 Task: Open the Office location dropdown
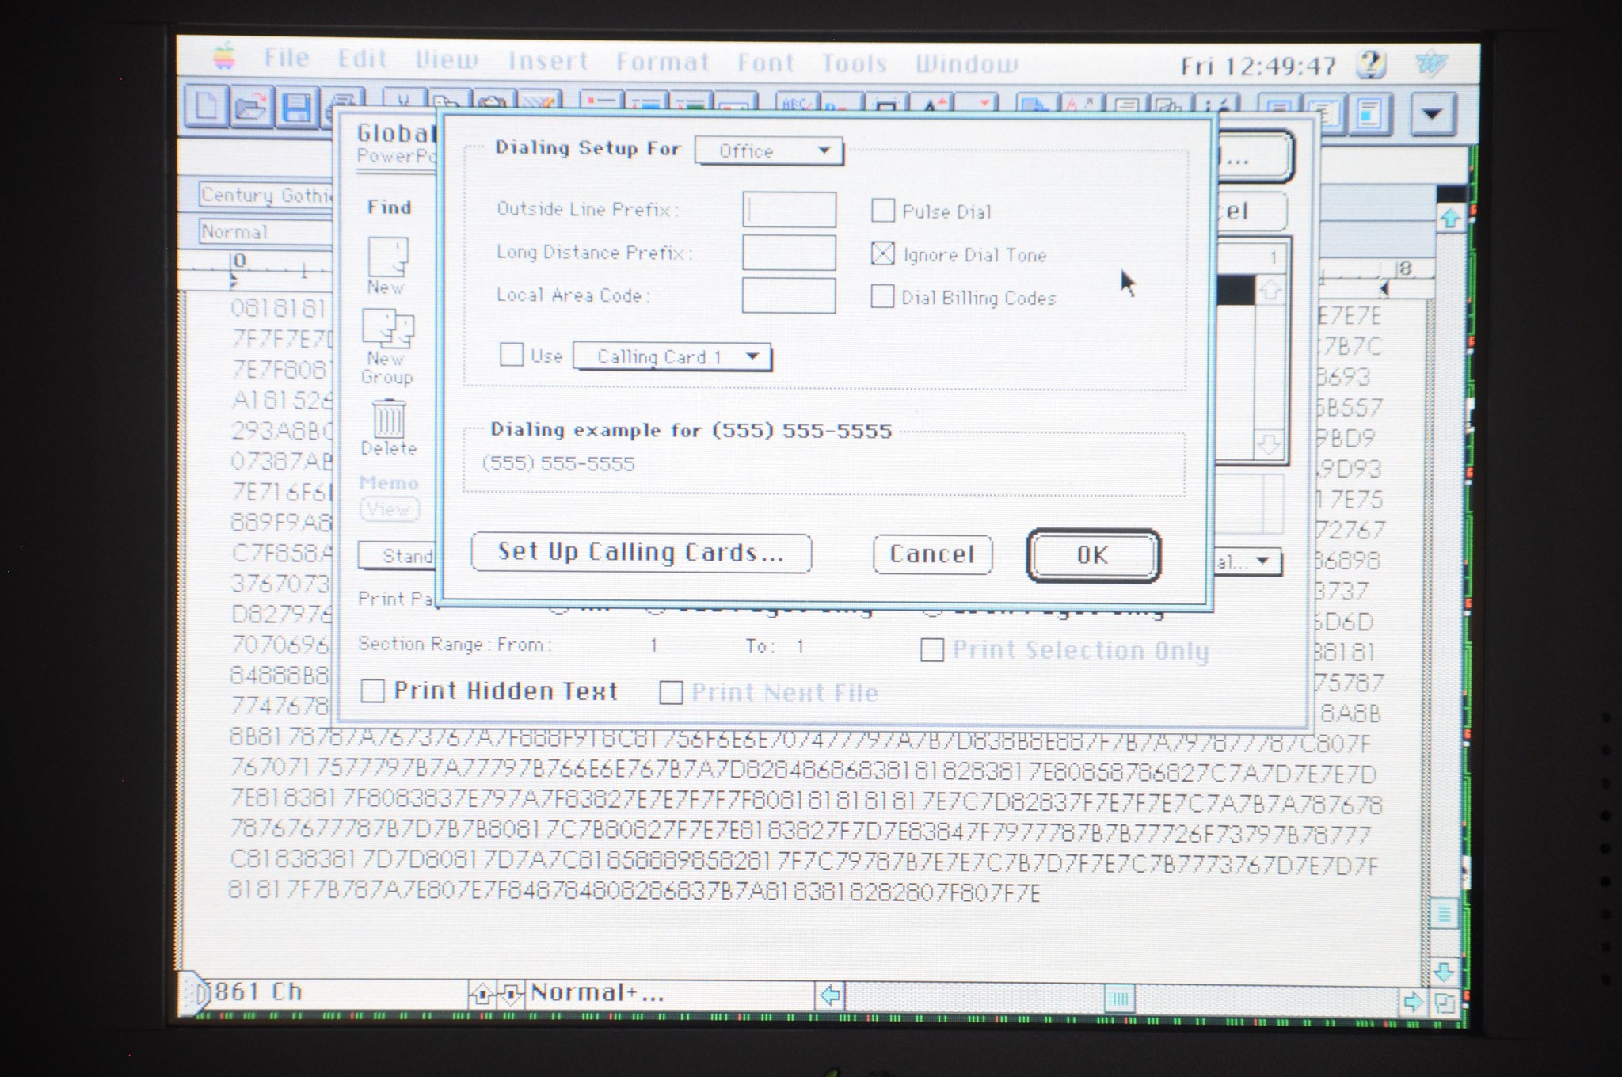coord(768,150)
